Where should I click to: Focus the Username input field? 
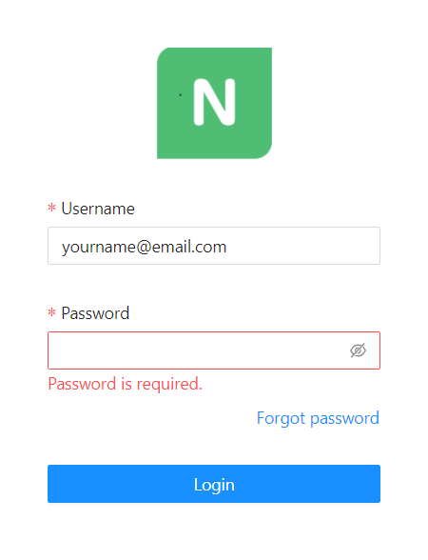point(214,246)
